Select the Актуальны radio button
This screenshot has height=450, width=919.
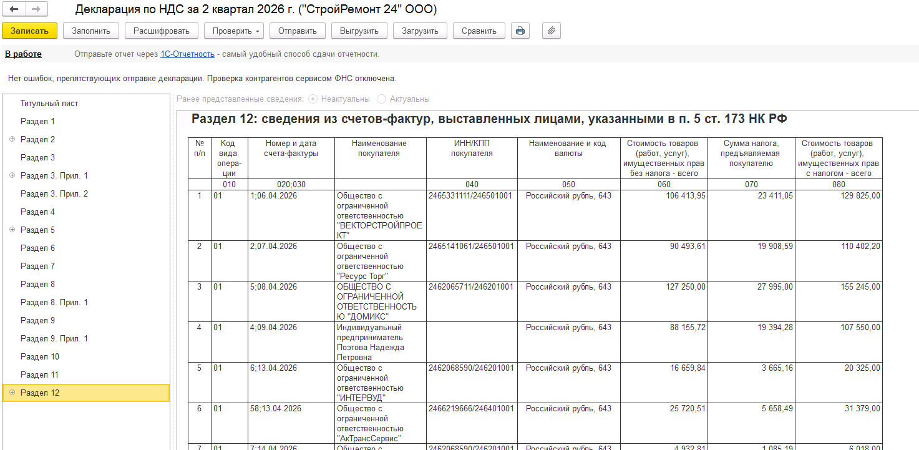[382, 99]
